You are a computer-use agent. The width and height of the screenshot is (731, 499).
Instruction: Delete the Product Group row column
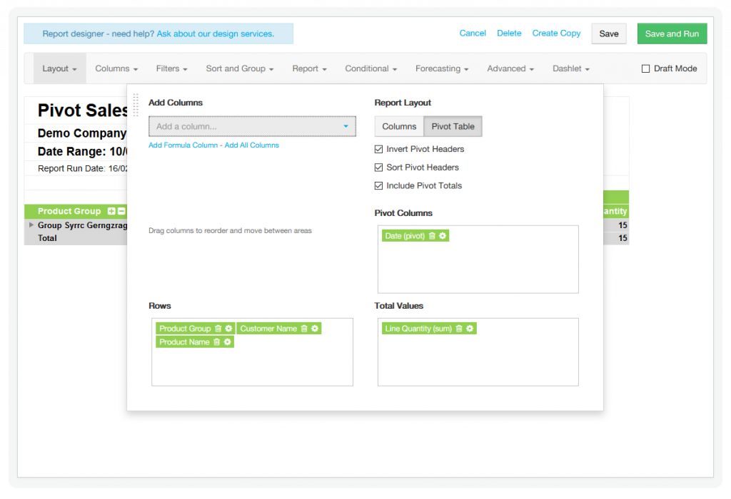pos(218,329)
